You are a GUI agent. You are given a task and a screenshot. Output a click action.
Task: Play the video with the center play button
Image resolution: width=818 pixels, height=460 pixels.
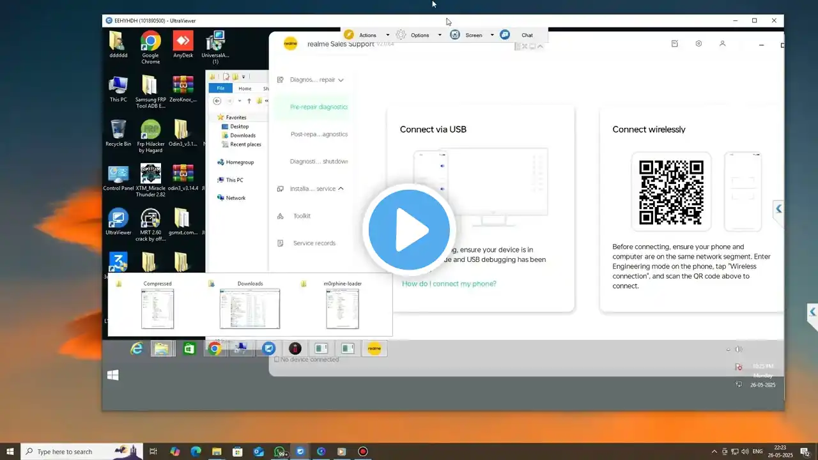pos(409,230)
